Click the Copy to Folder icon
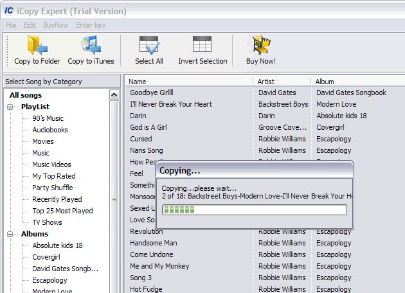Viewport: 405px width, 293px height. [37, 46]
